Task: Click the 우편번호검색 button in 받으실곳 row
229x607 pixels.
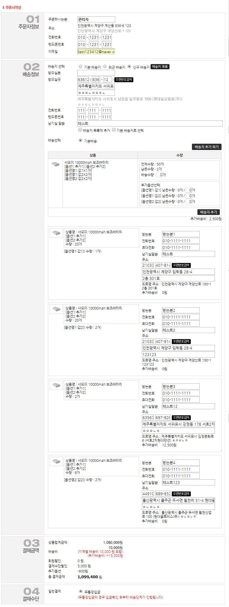Action: [124, 80]
